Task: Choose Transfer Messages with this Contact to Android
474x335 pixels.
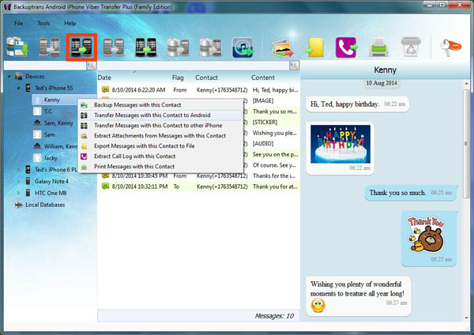Action: (160, 115)
